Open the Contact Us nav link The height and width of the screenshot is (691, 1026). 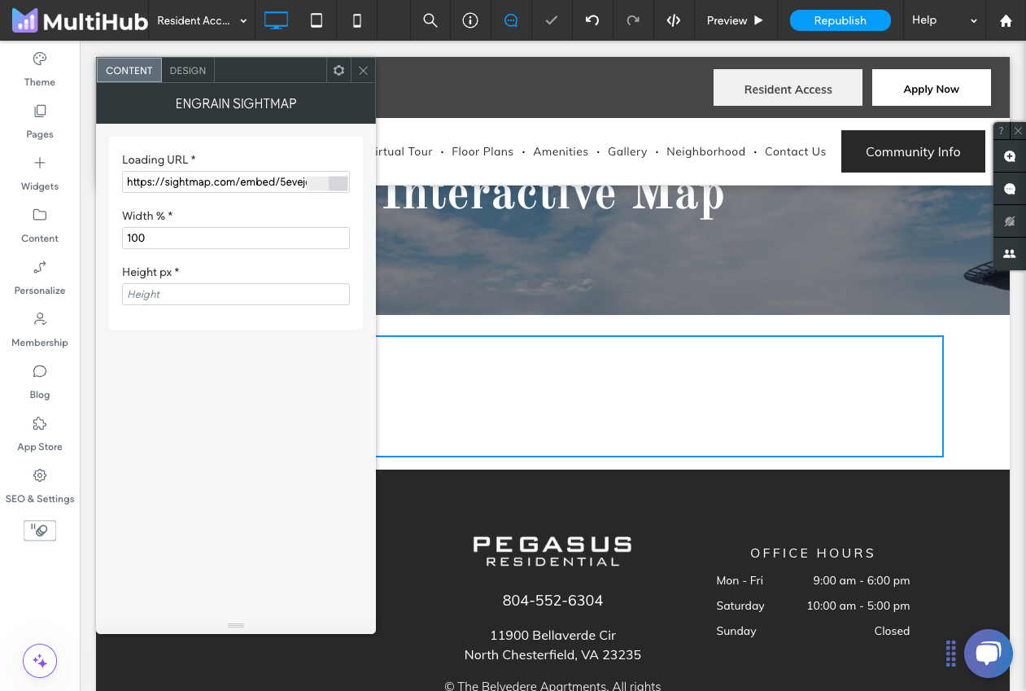[795, 151]
